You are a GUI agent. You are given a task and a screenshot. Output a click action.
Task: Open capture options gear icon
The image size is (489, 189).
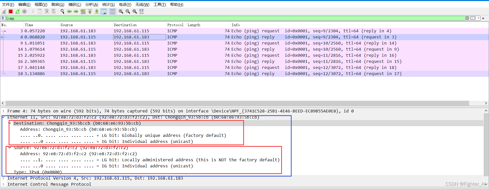24,11
